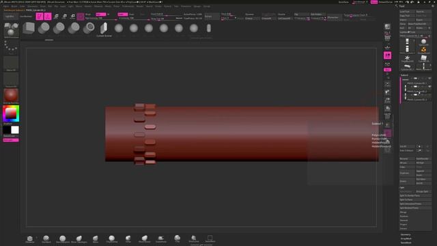Screen dimensions: 437x246
Task: Toggle Edit mode button
Action: pos(40,16)
